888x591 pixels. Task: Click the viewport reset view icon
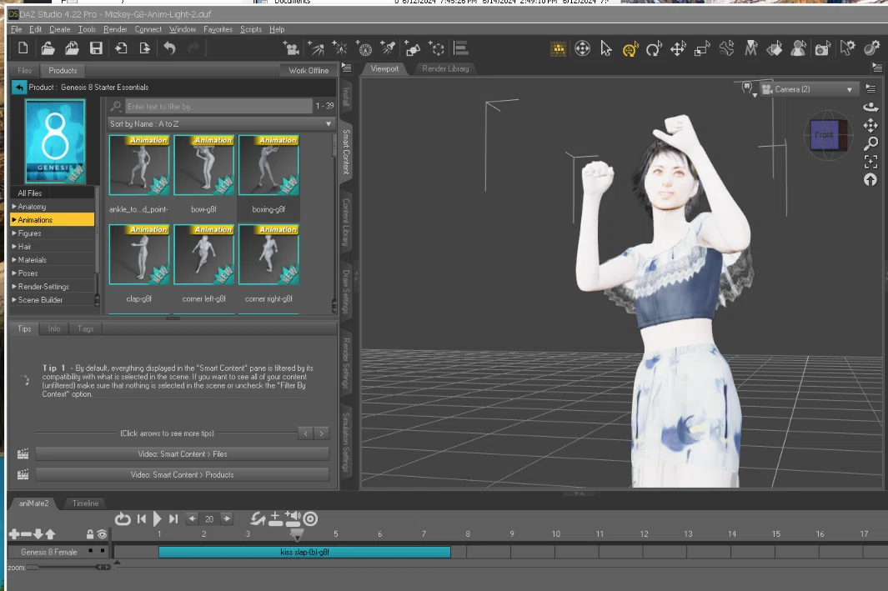coord(870,180)
